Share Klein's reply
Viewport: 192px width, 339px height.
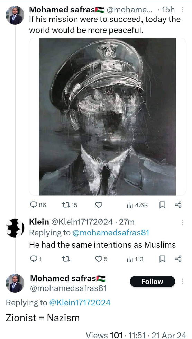click(178, 259)
